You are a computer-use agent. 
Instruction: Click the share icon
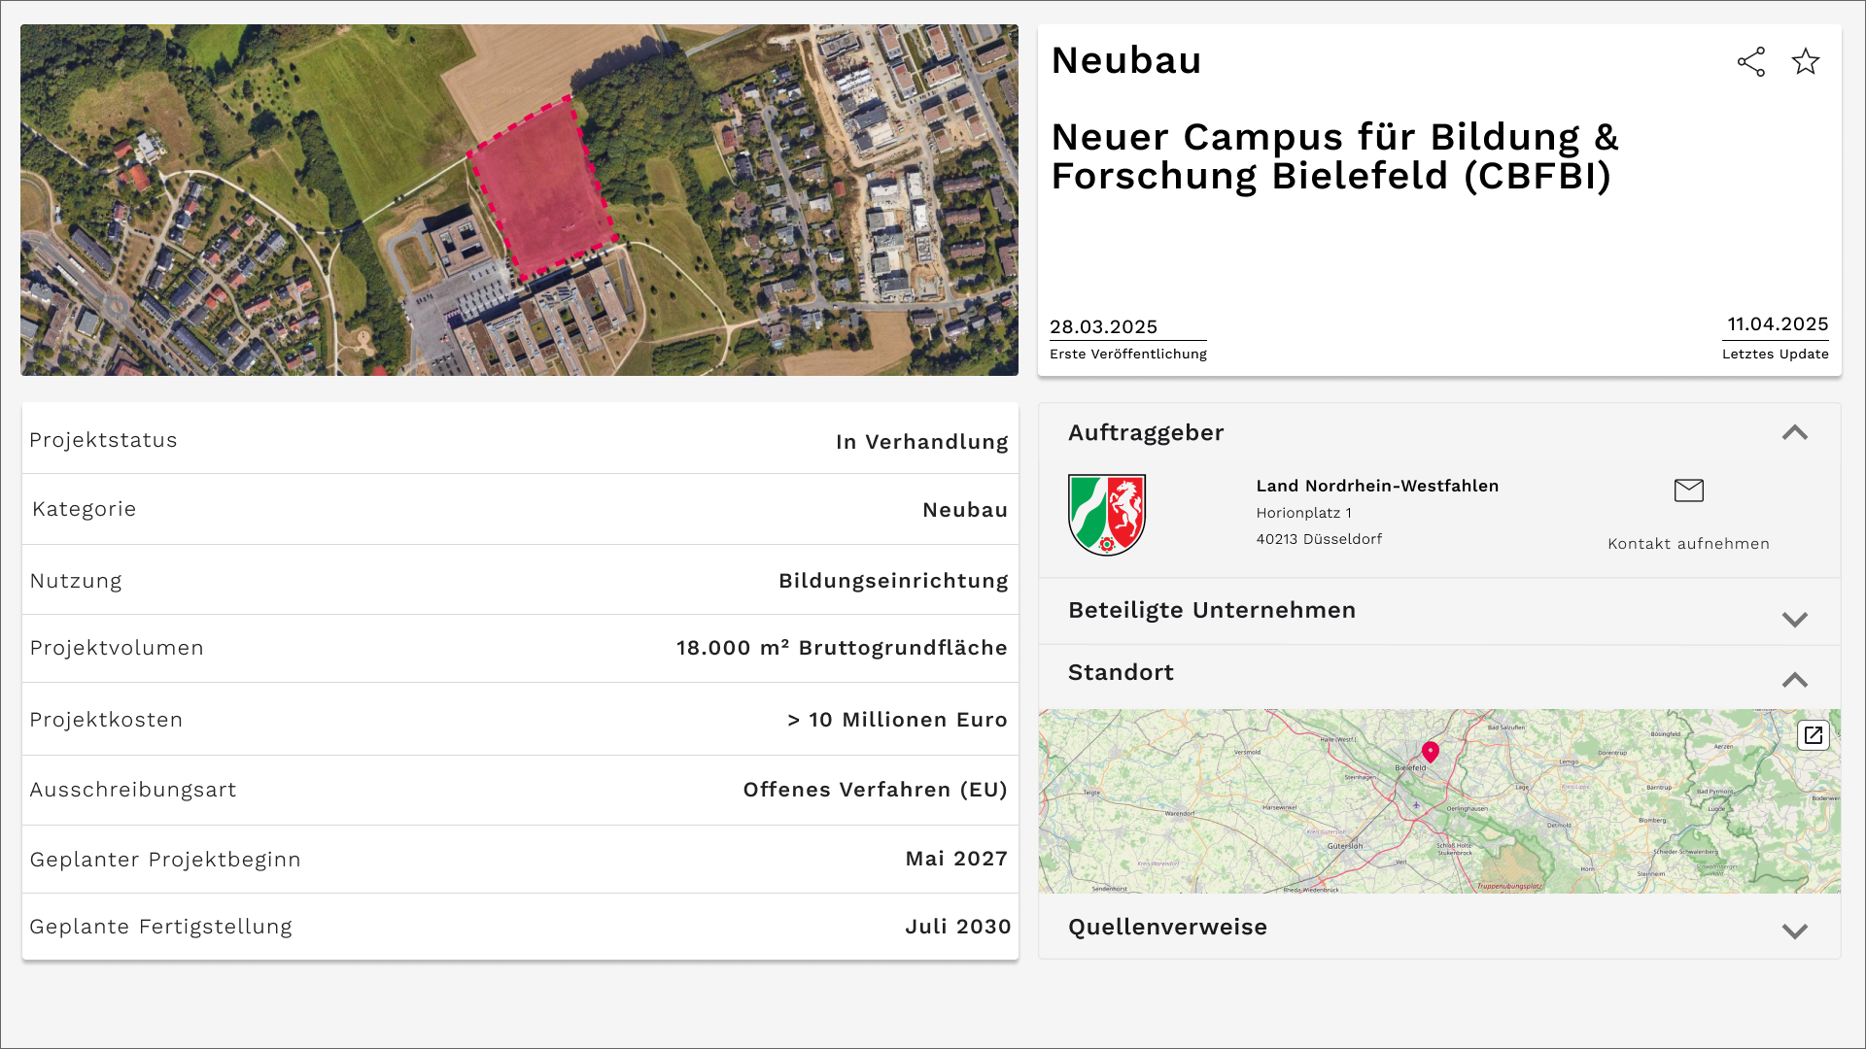(x=1750, y=62)
